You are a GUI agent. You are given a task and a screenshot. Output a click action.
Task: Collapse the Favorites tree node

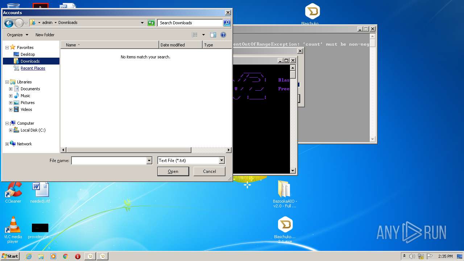point(7,47)
